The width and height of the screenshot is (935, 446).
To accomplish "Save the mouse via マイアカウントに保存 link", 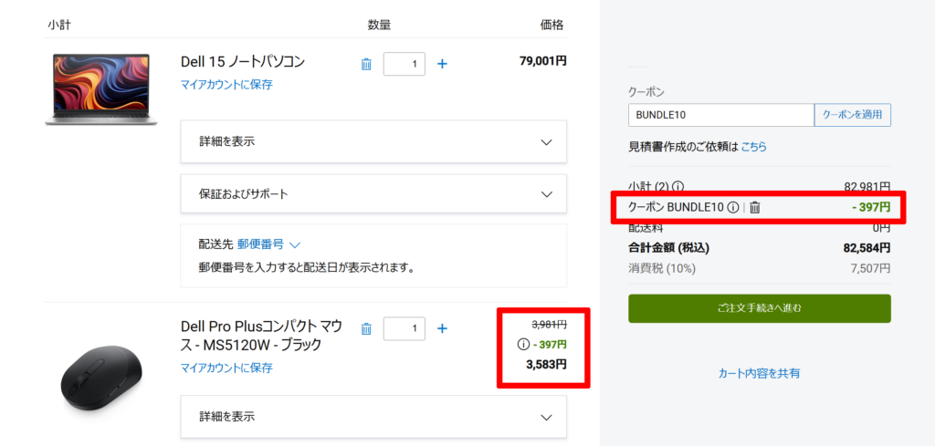I will (x=226, y=368).
